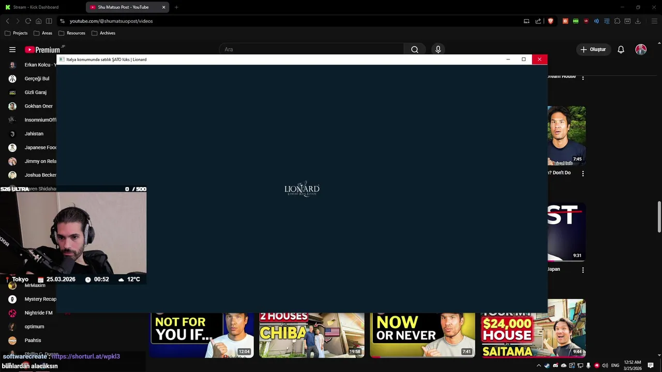Click the YouTube Premium logo
Viewport: 662px width, 372px height.
click(x=42, y=50)
